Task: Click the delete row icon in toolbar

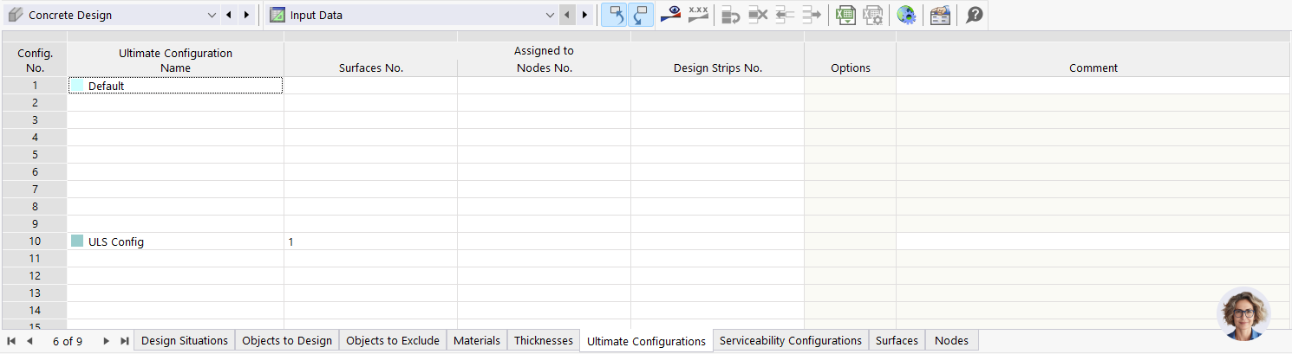Action: click(x=758, y=15)
